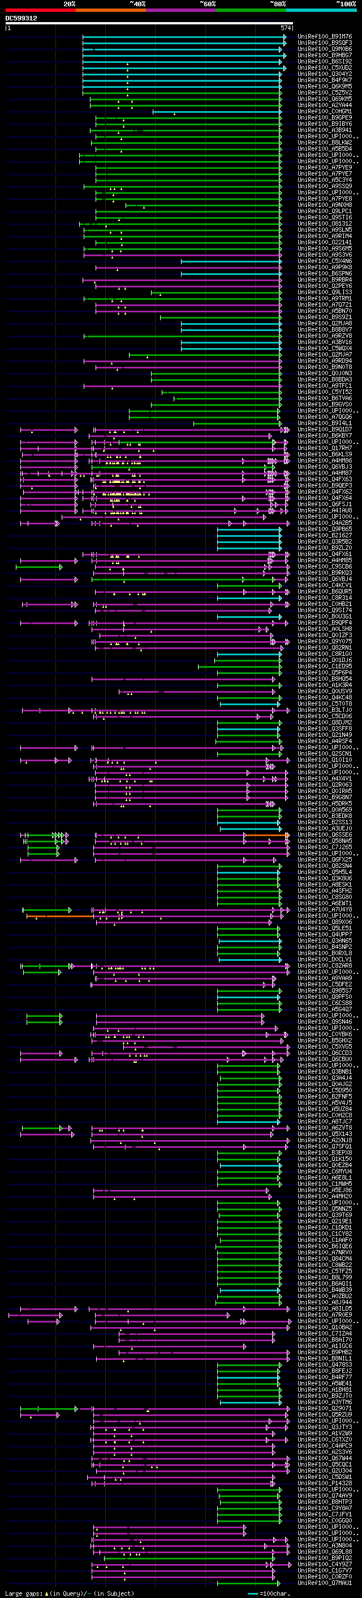Select label UniRef100_Q478S3
362x1598 pixels.
325,1365
